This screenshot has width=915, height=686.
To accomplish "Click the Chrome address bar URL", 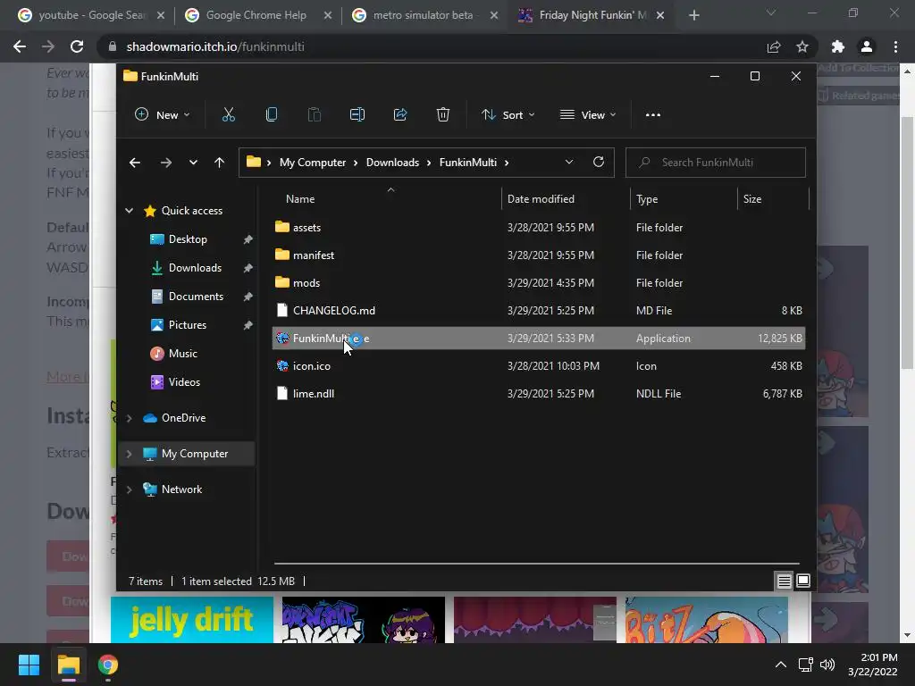I will coord(215,46).
